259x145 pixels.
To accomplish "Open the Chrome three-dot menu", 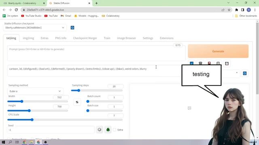I will (x=255, y=10).
